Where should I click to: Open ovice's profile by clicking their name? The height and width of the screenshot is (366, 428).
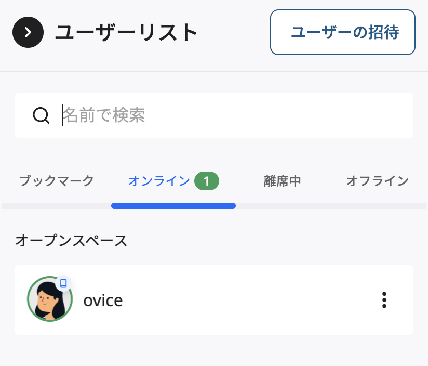pyautogui.click(x=103, y=300)
